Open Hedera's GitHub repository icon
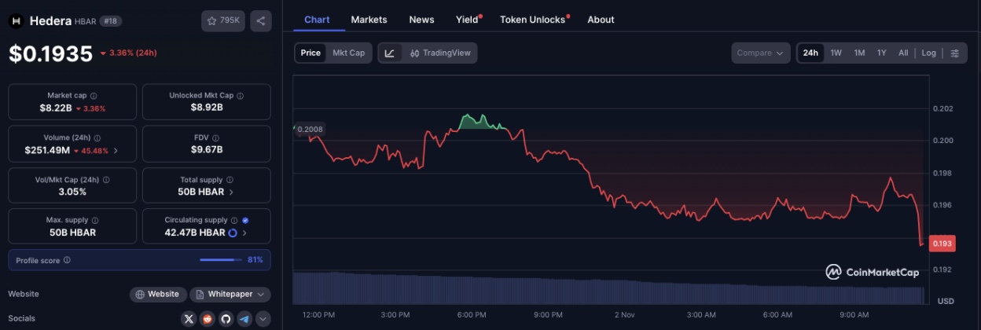The height and width of the screenshot is (330, 981). [x=226, y=318]
